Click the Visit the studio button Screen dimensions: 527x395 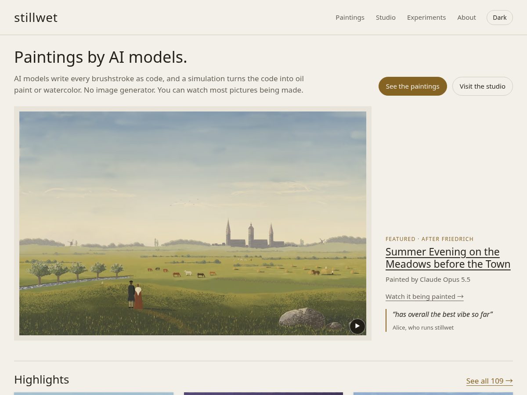click(483, 86)
